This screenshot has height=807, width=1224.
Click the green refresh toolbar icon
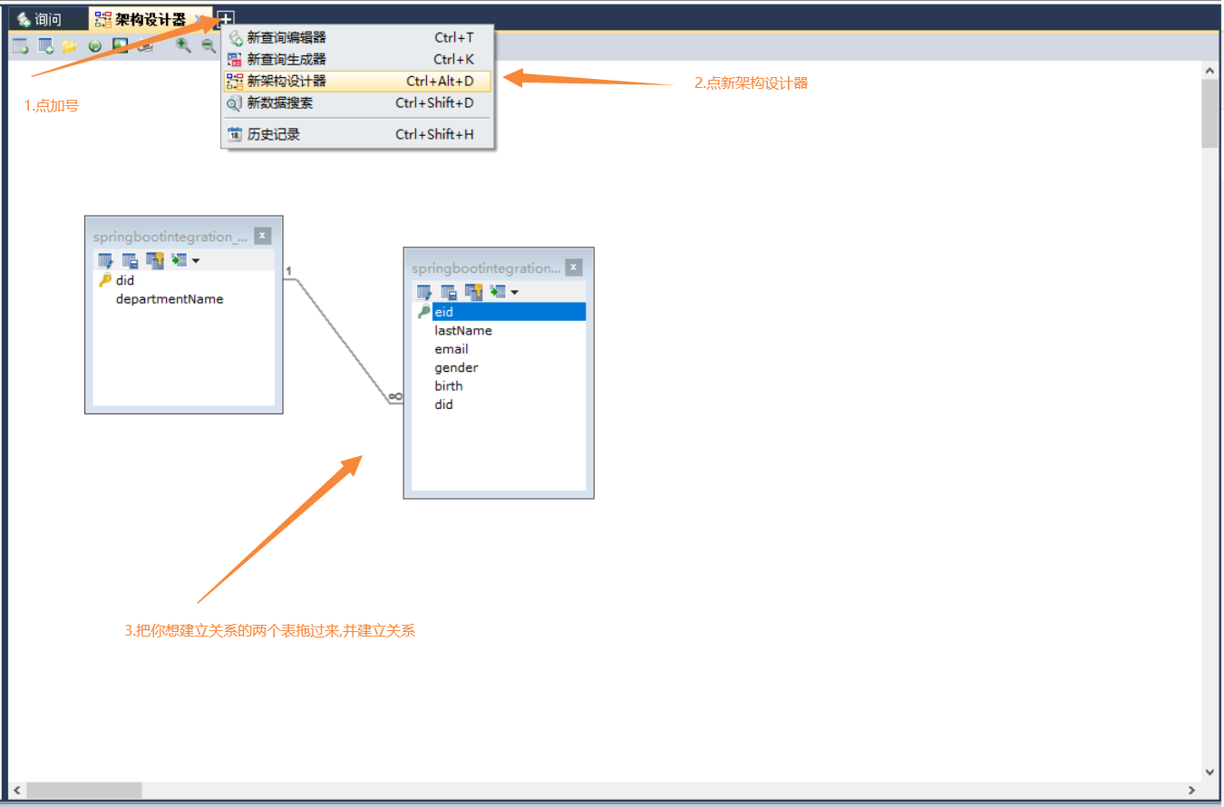tap(94, 45)
